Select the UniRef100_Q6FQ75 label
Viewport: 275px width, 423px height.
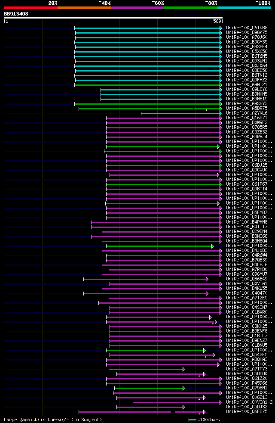point(247,412)
